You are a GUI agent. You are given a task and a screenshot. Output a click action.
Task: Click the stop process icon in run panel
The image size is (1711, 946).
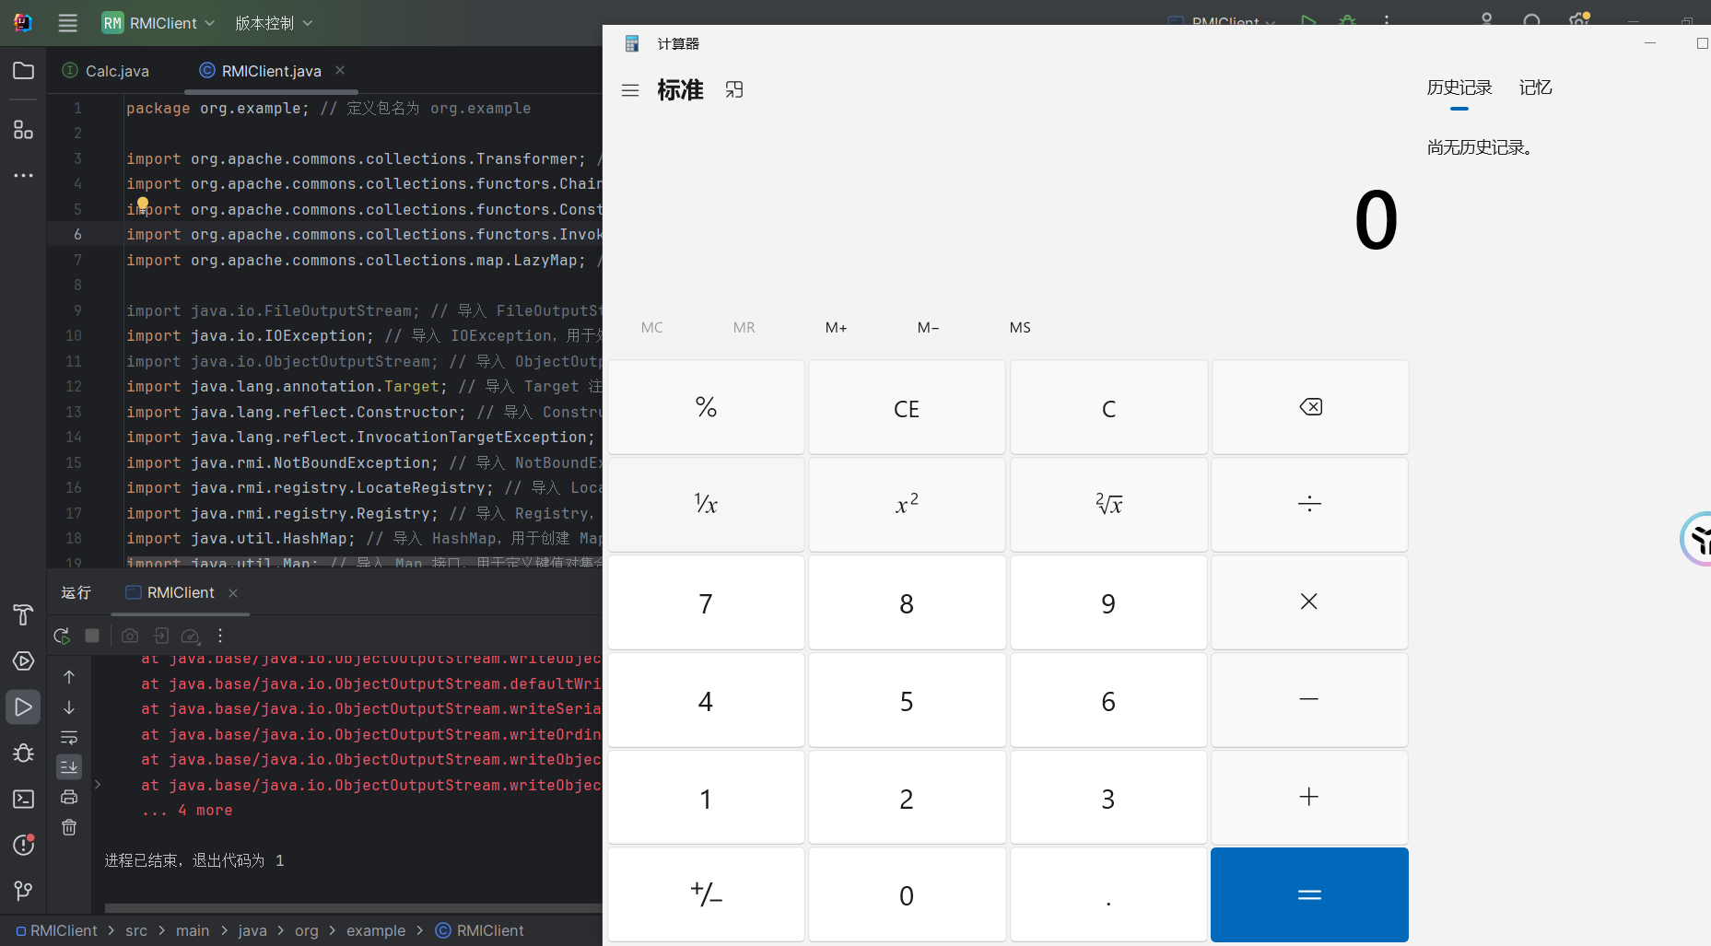pos(92,636)
